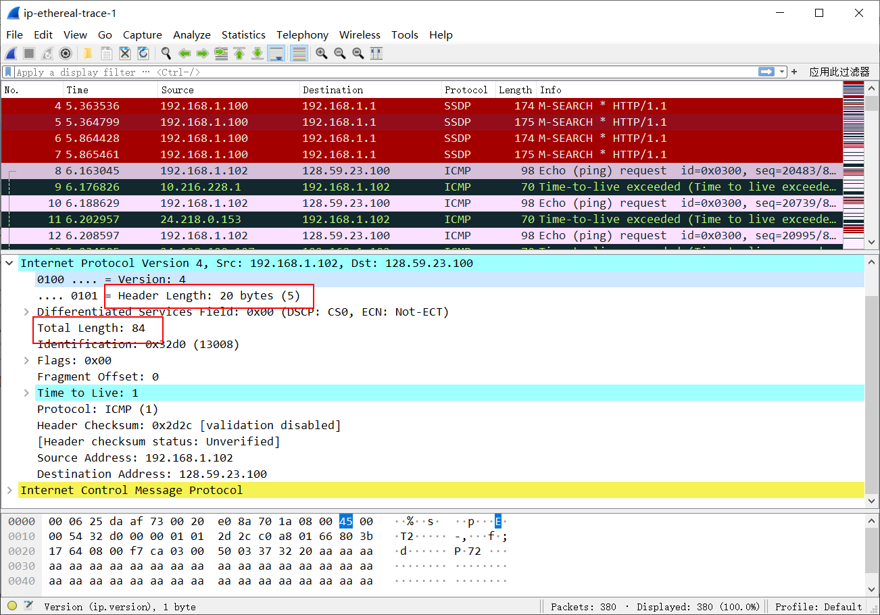Expand the Differentiated Services Field row
This screenshot has height=615, width=880.
(x=27, y=312)
